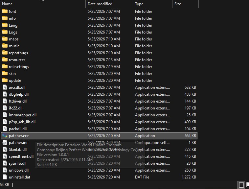Screen dimensions: 249x189
Task: Select the rolesettings folder name
Action: pyautogui.click(x=19, y=67)
